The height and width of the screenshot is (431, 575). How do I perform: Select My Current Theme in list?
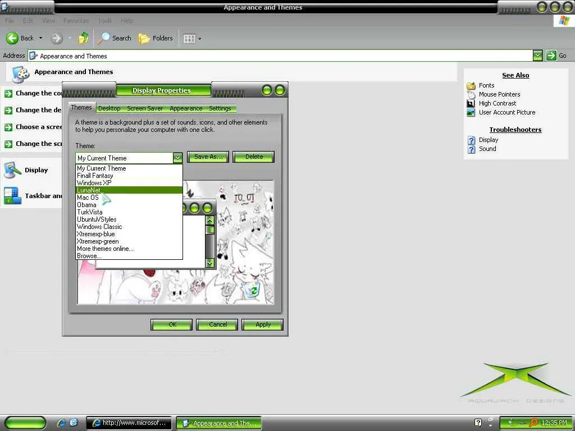129,168
